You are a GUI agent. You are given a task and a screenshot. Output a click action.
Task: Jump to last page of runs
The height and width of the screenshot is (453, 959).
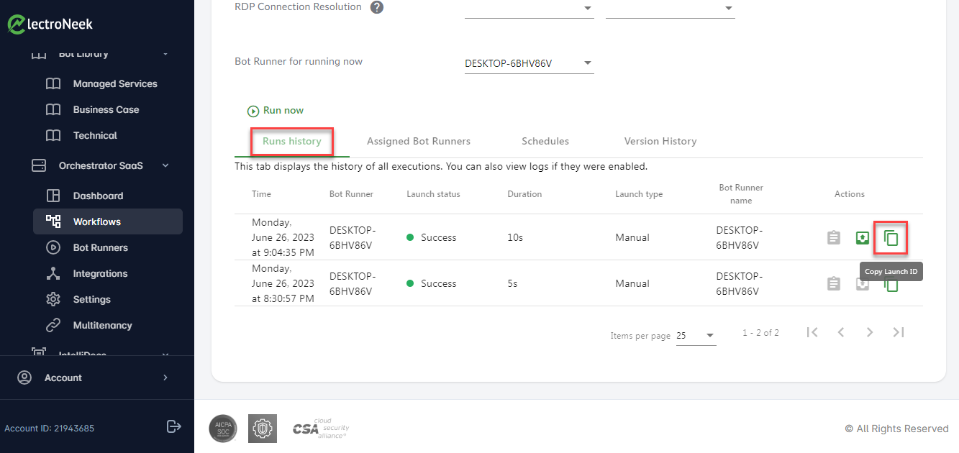[899, 332]
